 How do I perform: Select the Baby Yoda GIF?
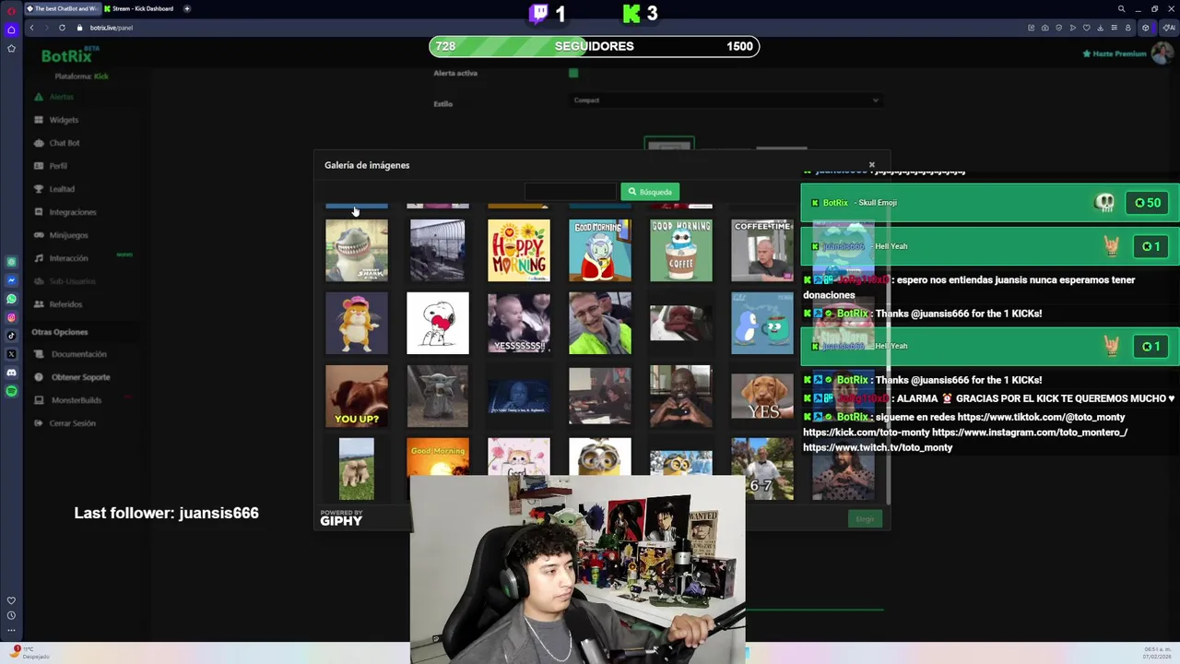point(438,397)
